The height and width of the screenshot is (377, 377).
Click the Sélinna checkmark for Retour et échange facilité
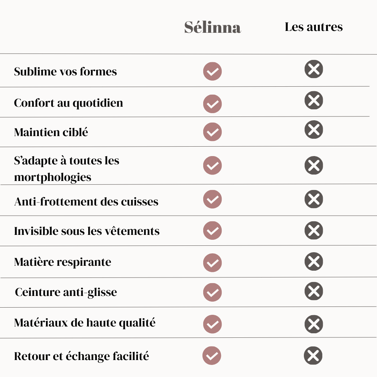tap(212, 356)
